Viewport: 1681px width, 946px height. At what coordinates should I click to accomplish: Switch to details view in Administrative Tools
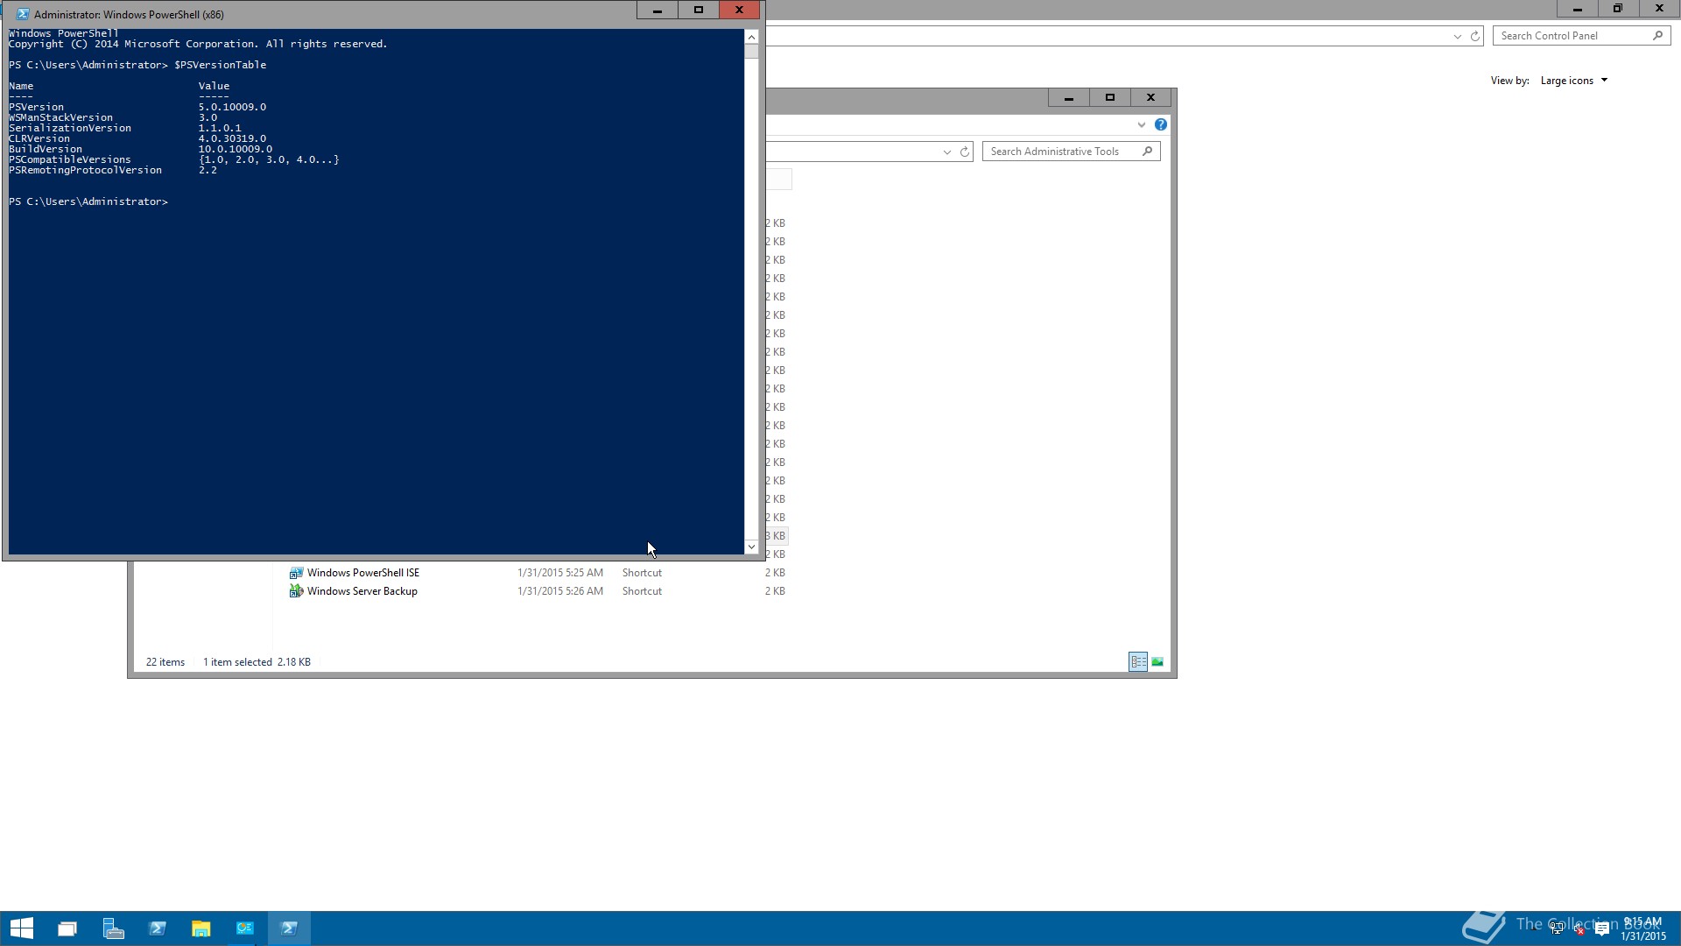(1138, 662)
